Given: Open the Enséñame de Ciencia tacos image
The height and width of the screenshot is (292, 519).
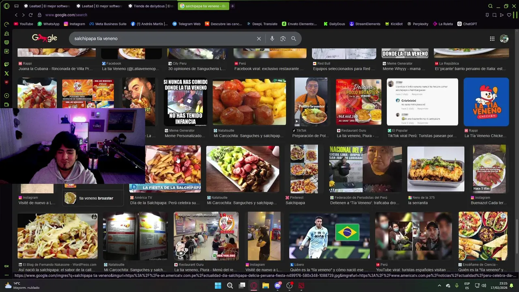Looking at the screenshot, I should point(483,236).
